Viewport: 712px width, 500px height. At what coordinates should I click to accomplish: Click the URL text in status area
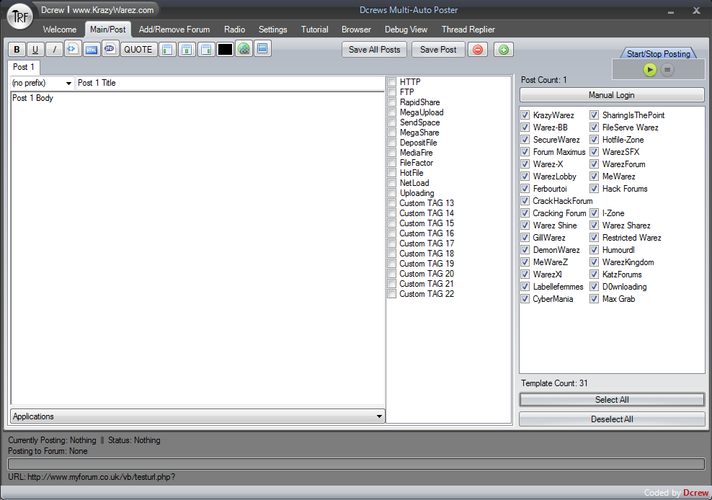[x=92, y=477]
